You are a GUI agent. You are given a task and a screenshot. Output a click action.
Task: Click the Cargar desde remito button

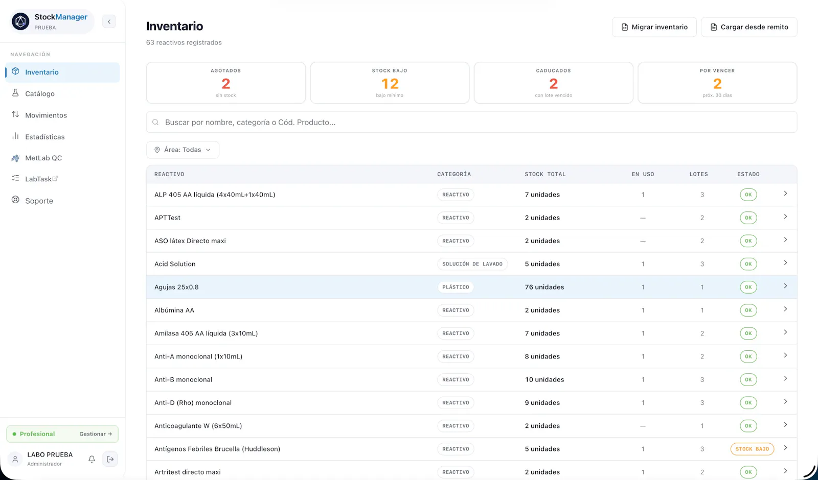pyautogui.click(x=749, y=27)
